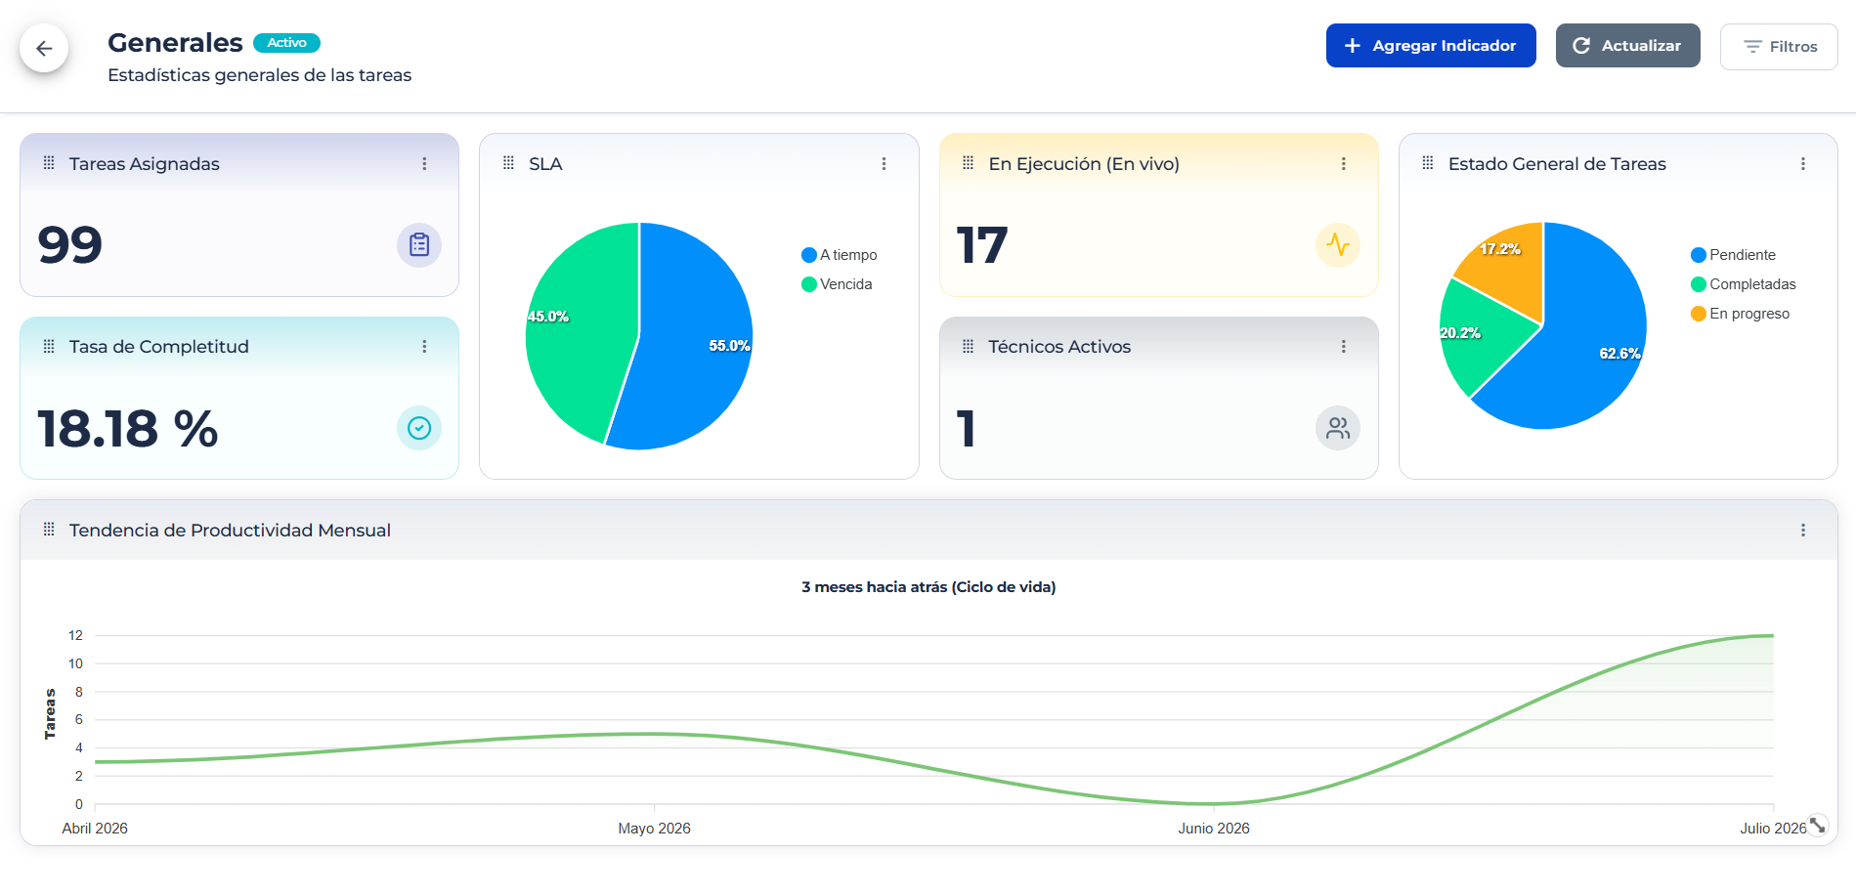1856x895 pixels.
Task: Click the Julio 2026 axis label
Action: click(1773, 829)
